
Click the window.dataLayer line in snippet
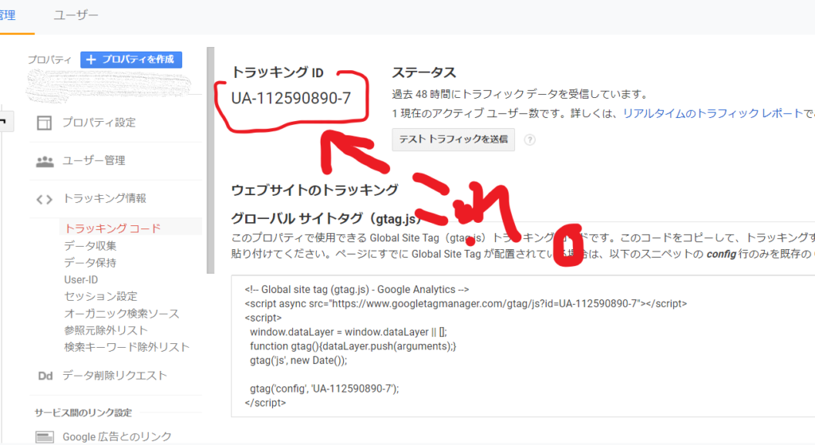349,332
